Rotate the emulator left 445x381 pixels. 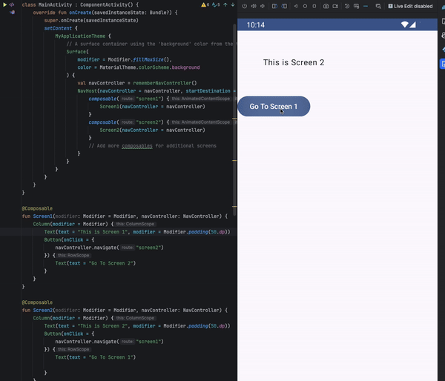pyautogui.click(x=274, y=7)
